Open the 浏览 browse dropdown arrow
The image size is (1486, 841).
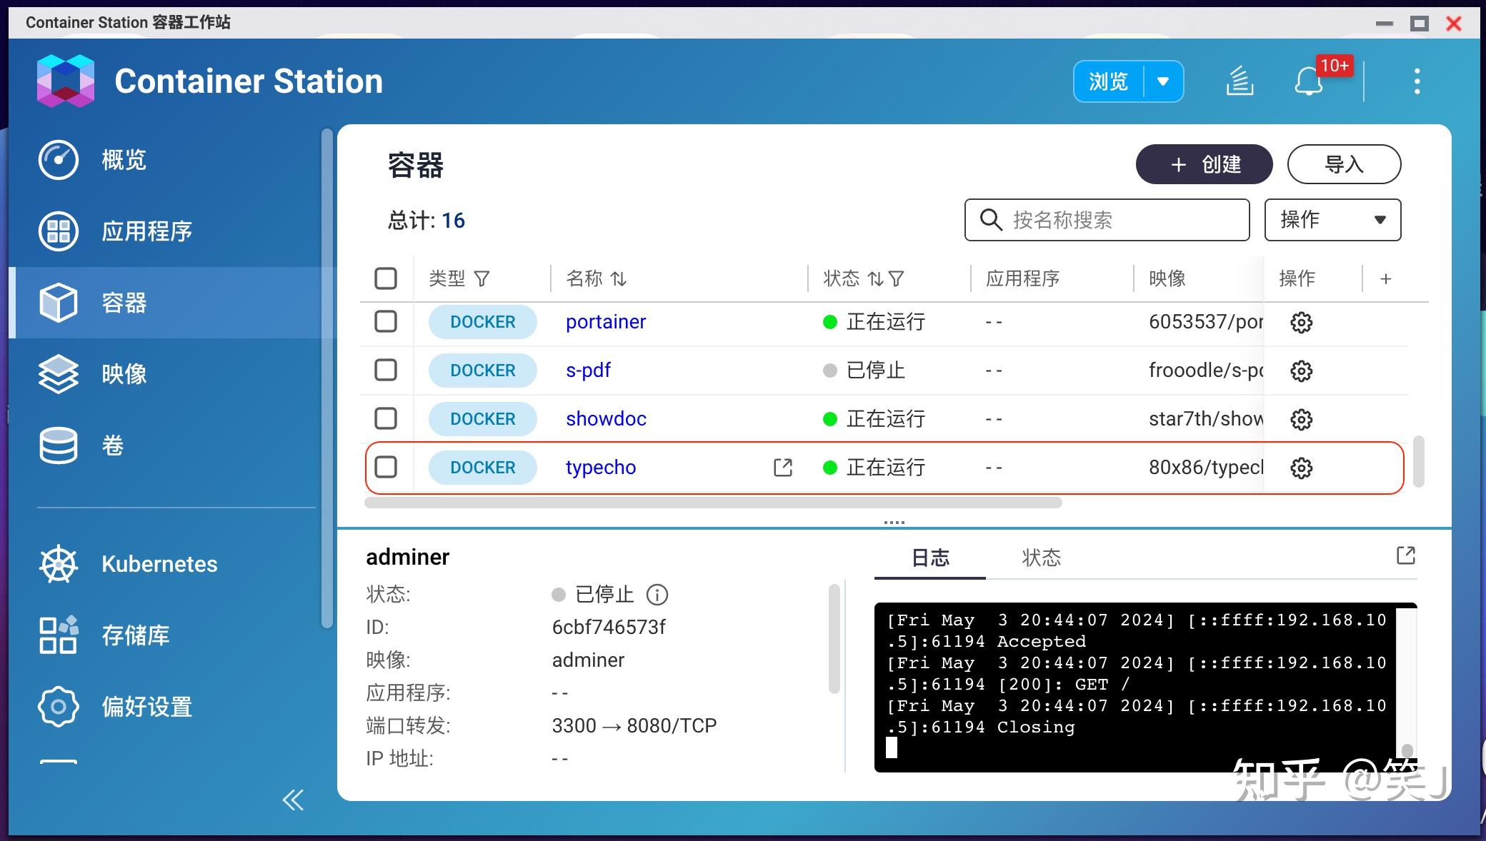pos(1163,81)
